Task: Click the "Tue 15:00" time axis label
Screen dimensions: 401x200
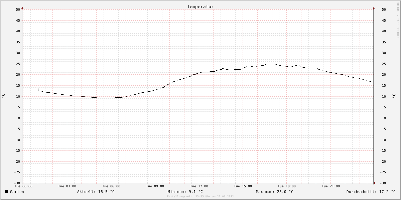Action: (x=243, y=186)
